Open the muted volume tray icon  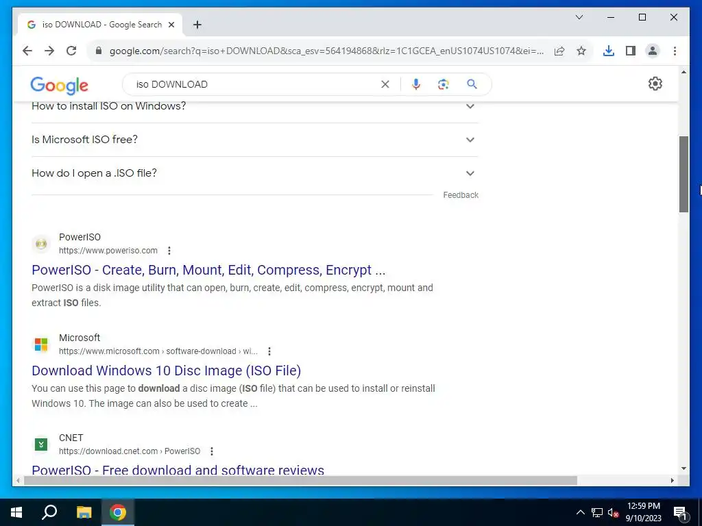[614, 512]
